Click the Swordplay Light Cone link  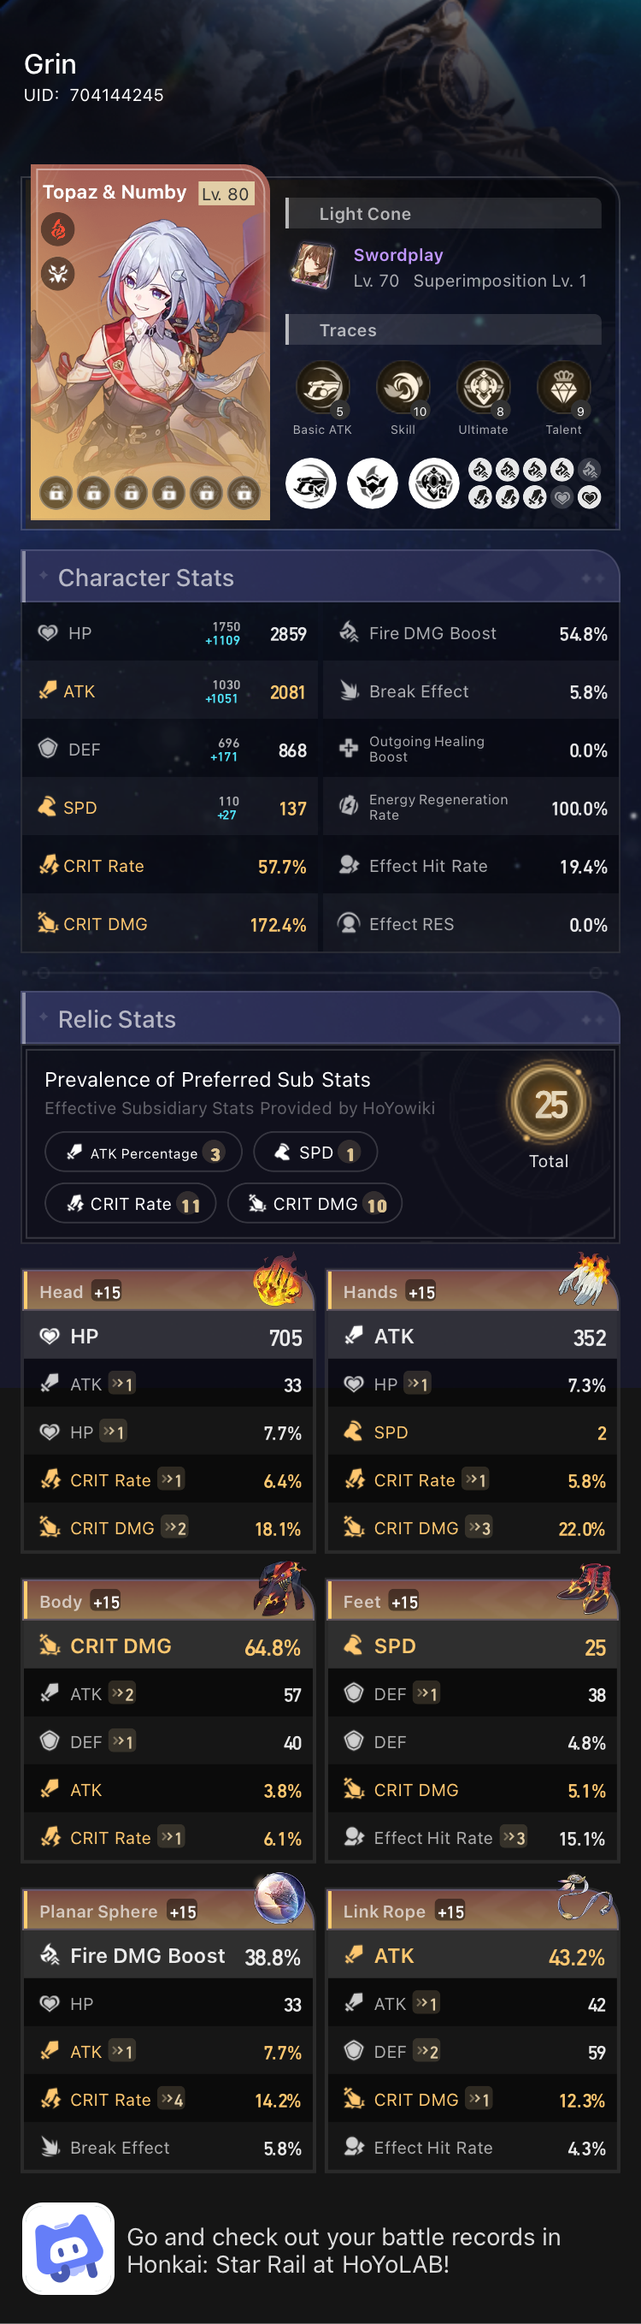pos(397,255)
